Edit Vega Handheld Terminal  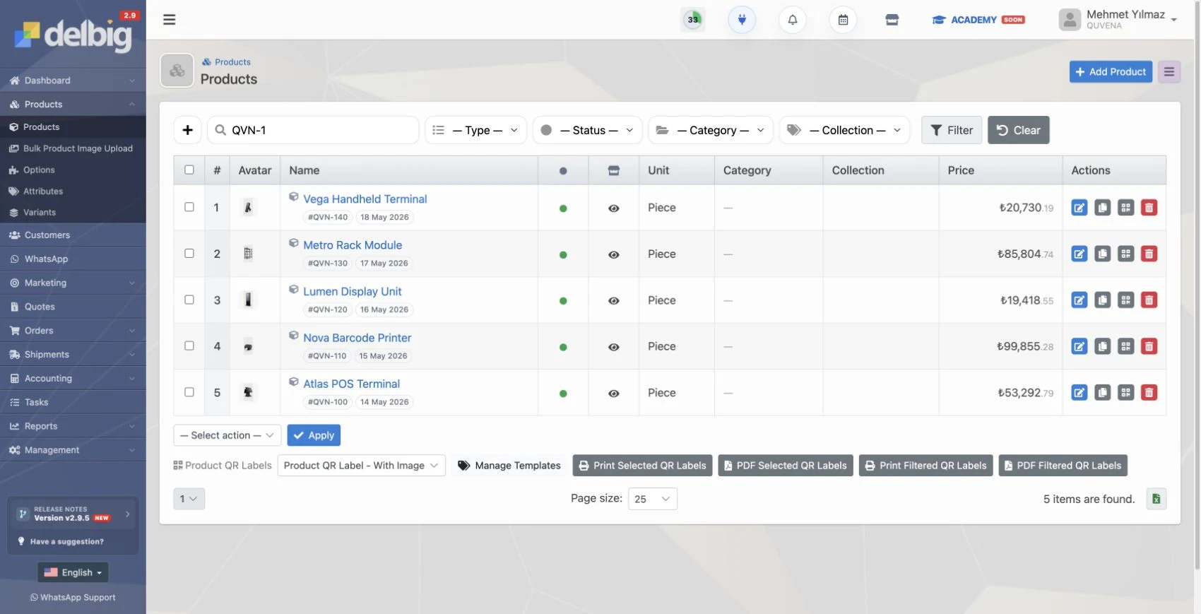pyautogui.click(x=1079, y=208)
